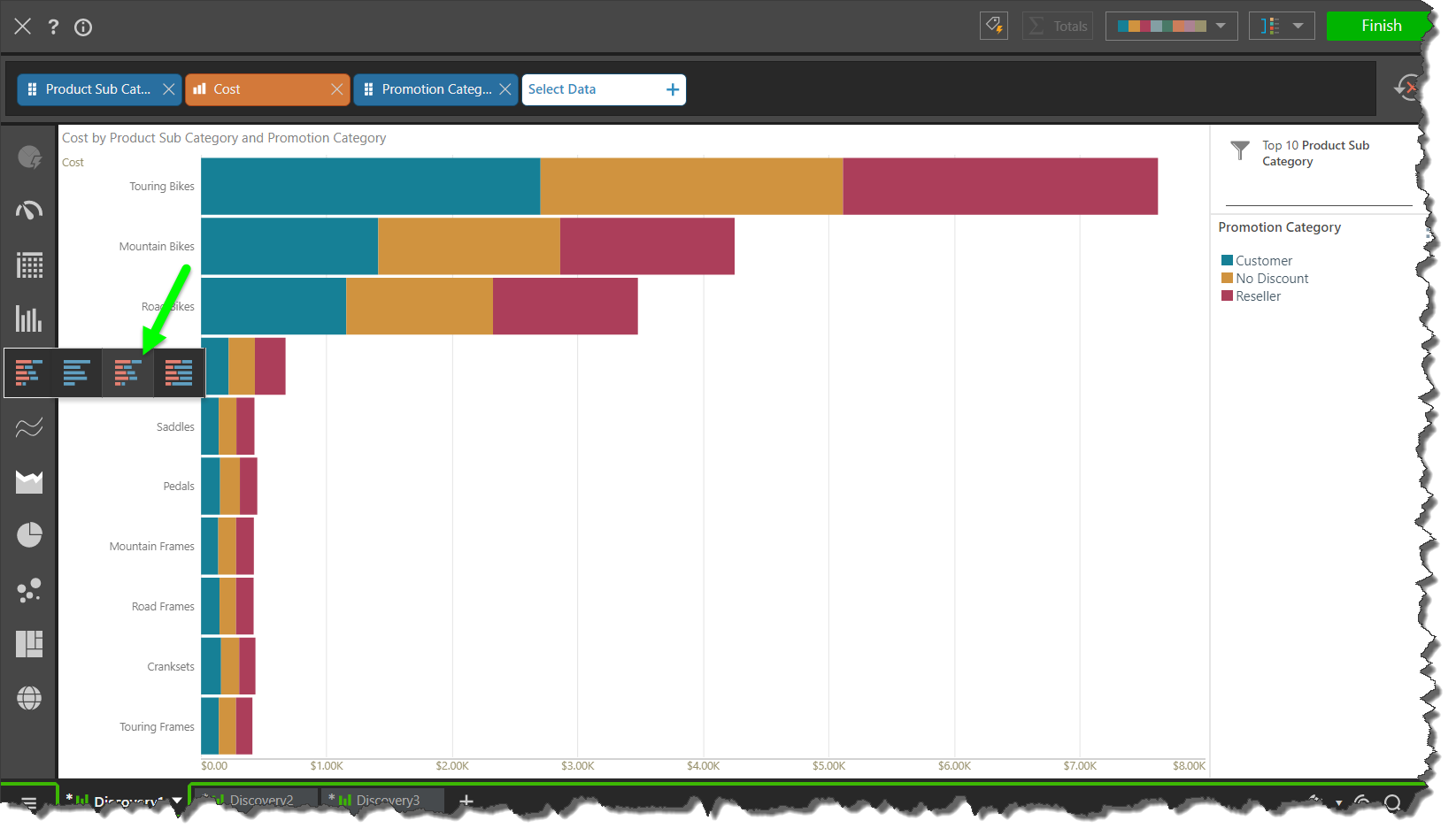Choose the treemap chart icon
This screenshot has height=836, width=1456.
pos(29,644)
